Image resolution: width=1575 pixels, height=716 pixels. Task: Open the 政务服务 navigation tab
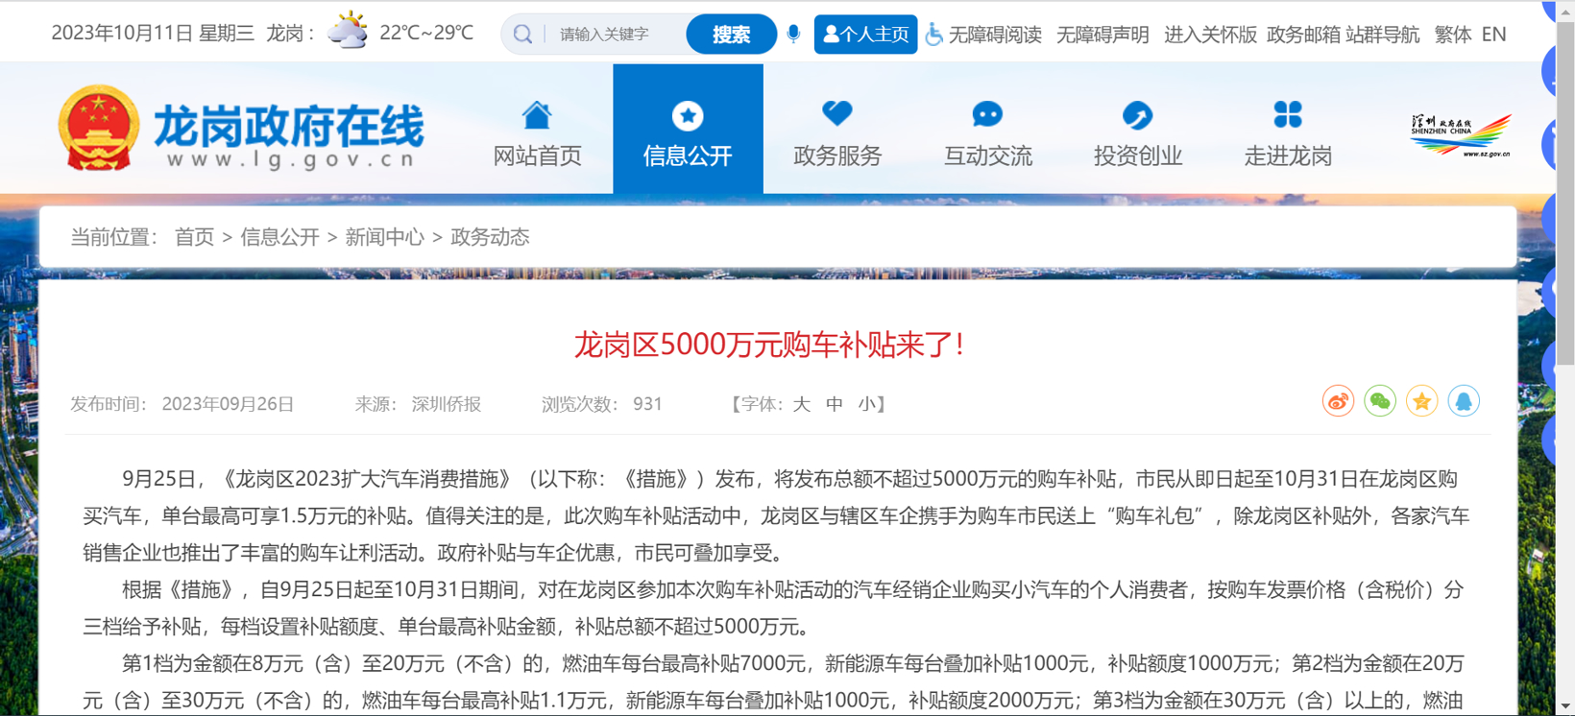coord(837,131)
